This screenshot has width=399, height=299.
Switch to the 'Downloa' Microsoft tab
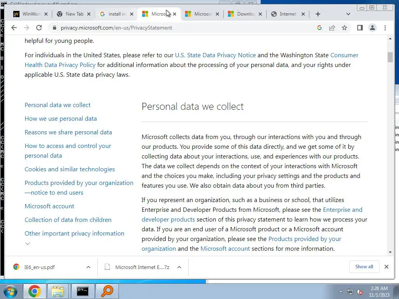click(242, 14)
